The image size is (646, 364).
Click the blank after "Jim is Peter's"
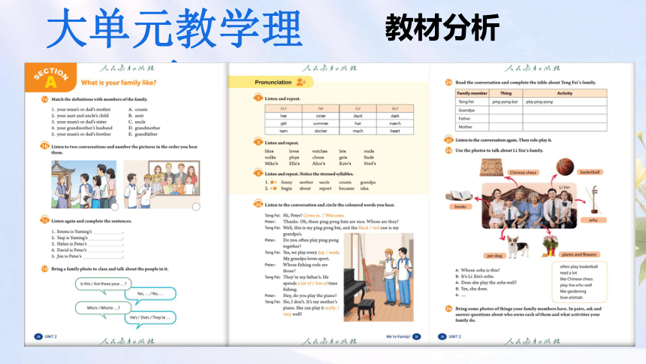(x=103, y=256)
